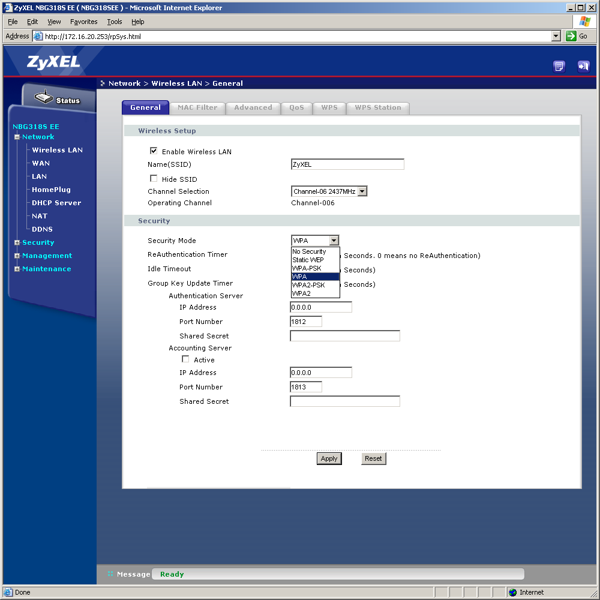Open the View menu
Viewport: 600px width, 600px height.
click(x=54, y=22)
